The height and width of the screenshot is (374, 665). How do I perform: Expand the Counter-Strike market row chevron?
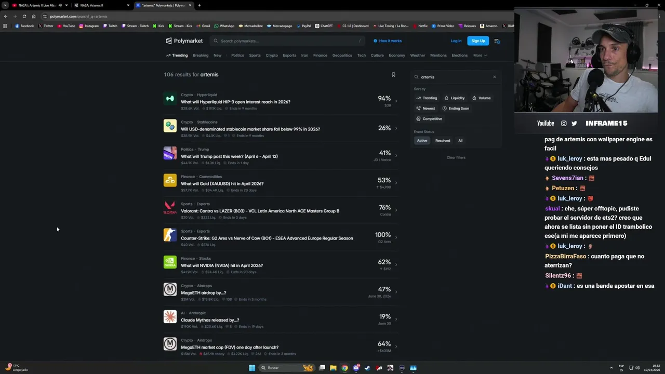click(396, 237)
